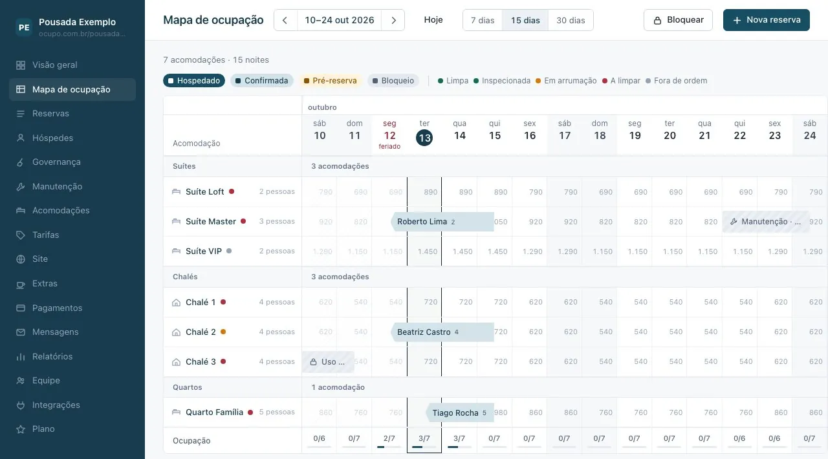Open Hóspedes person icon
This screenshot has height=459, width=828.
coord(21,138)
